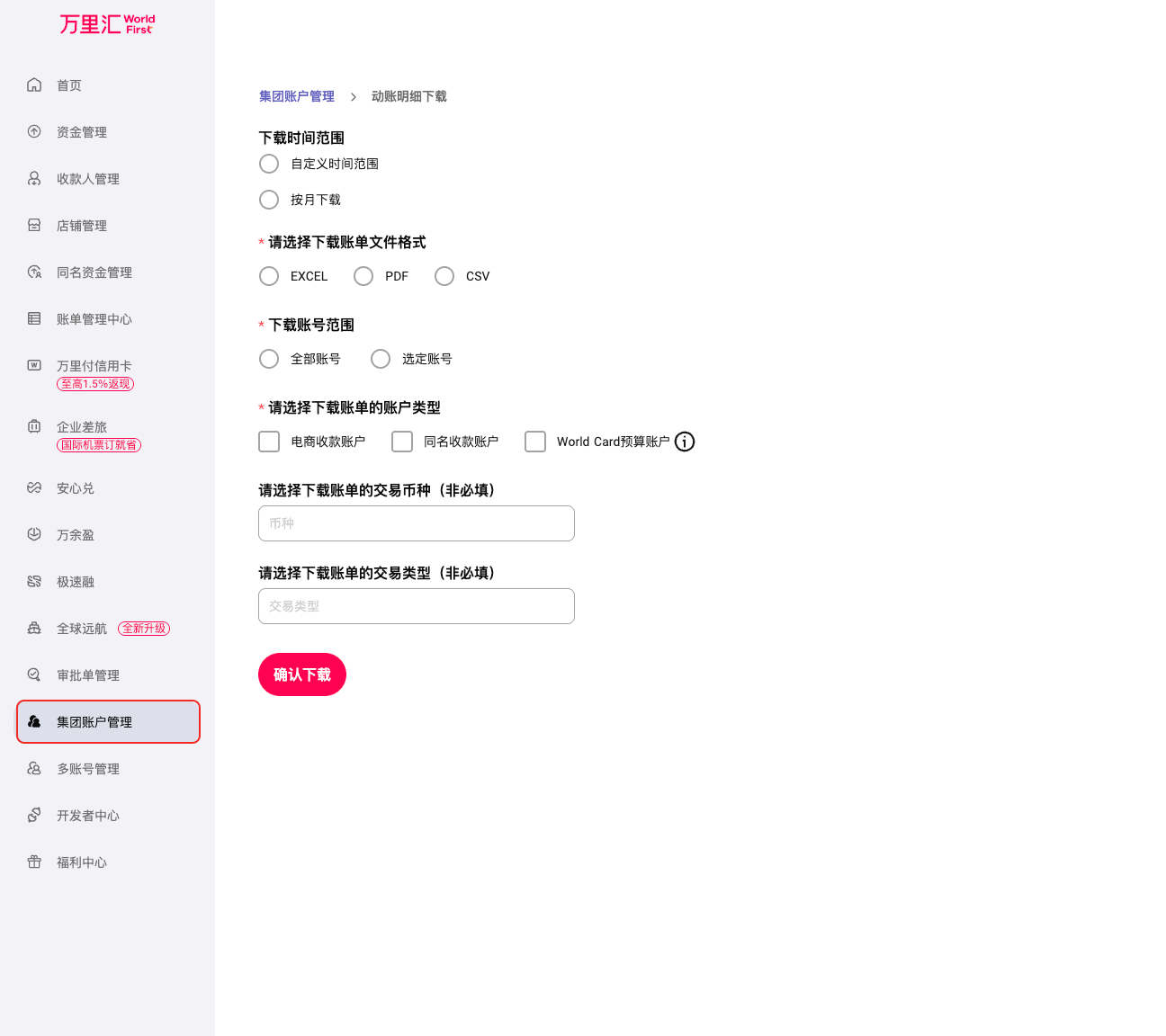Select 按月下载 radio option
The image size is (1166, 1036).
pyautogui.click(x=269, y=200)
